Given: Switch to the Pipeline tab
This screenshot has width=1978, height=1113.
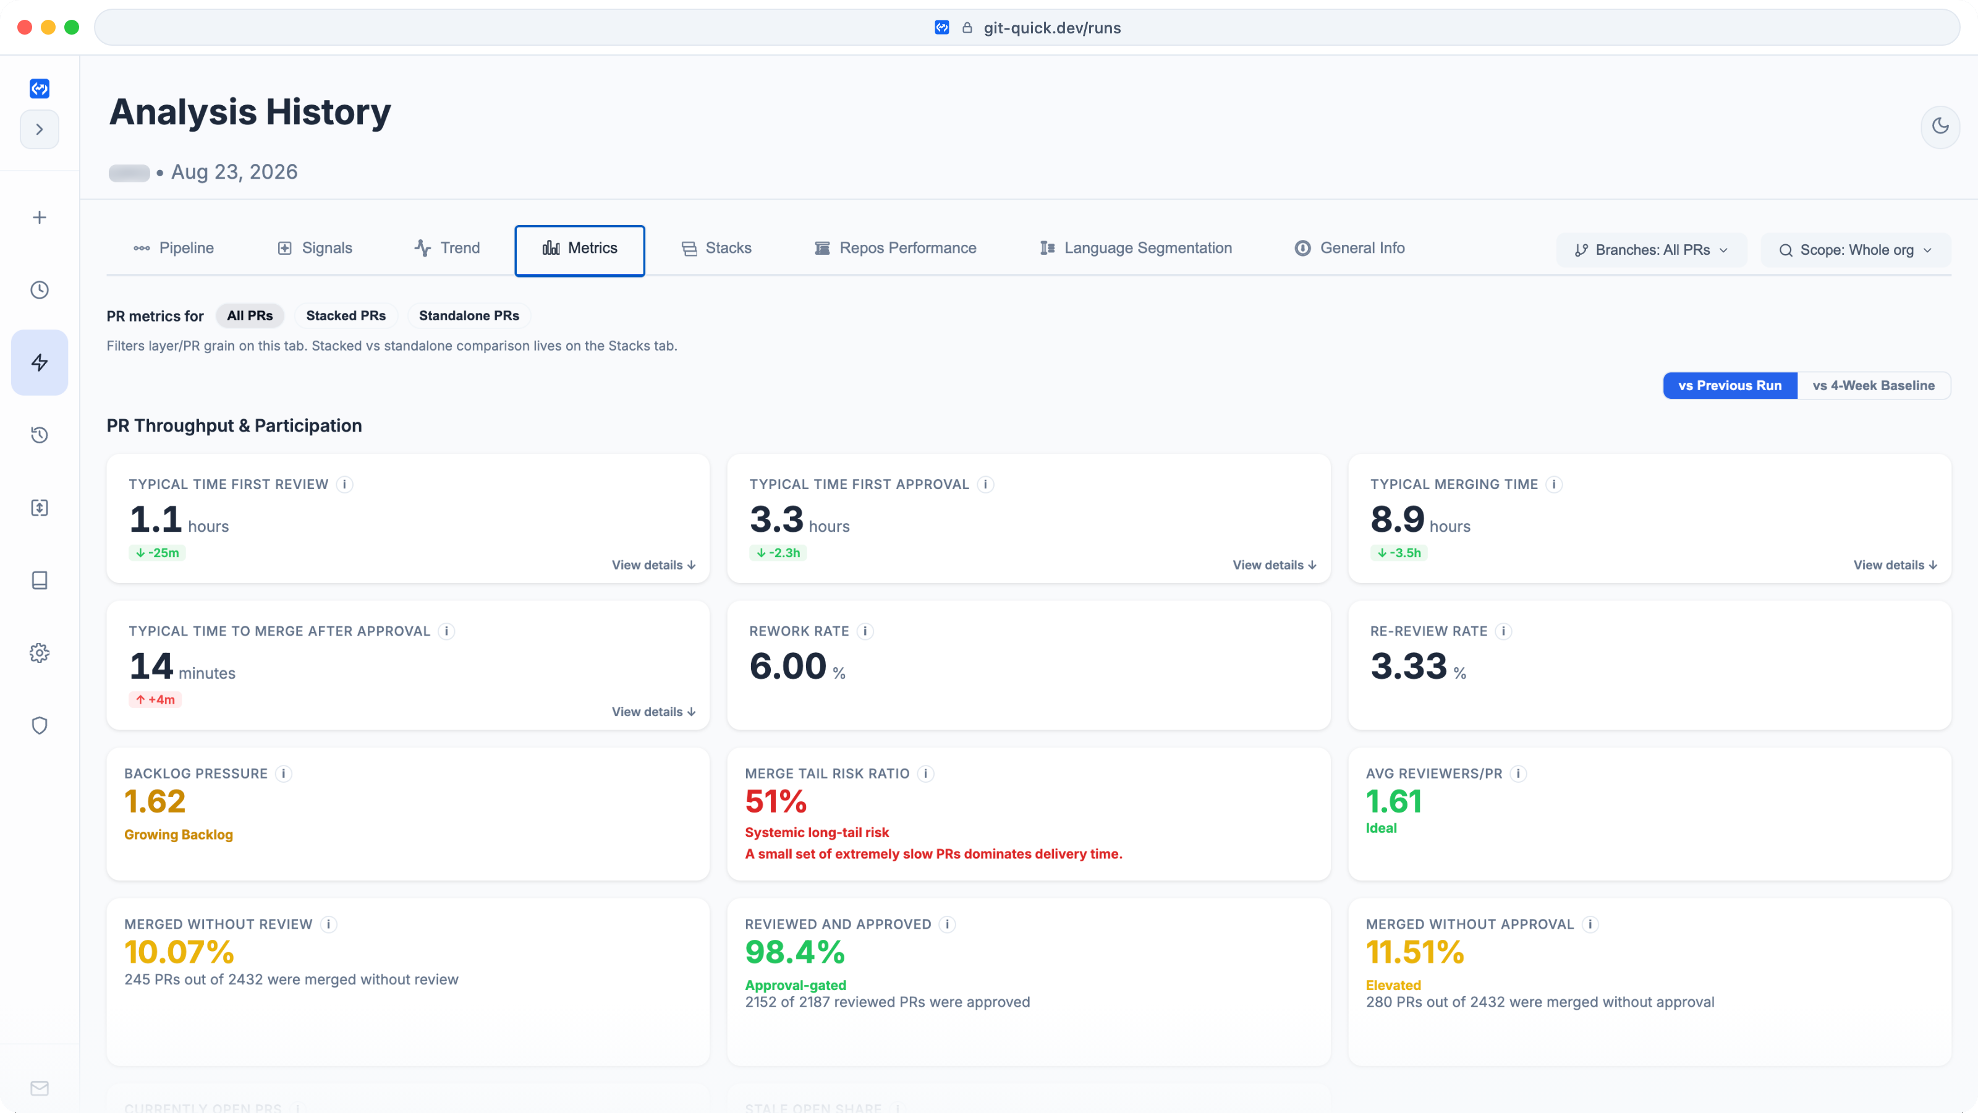Looking at the screenshot, I should (x=174, y=248).
